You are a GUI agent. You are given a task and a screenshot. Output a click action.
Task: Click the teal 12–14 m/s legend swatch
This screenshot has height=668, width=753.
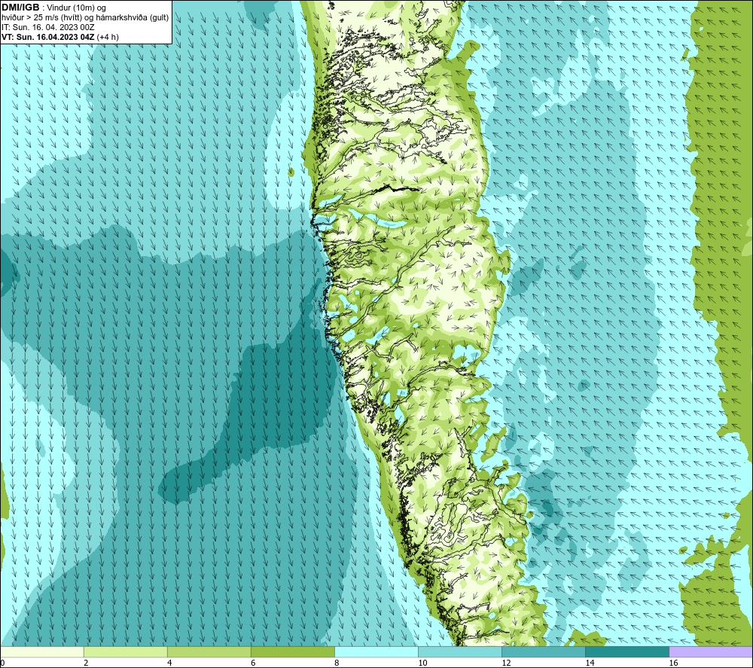click(x=543, y=651)
